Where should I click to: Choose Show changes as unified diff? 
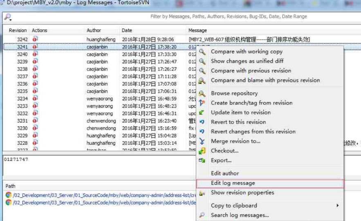(247, 61)
